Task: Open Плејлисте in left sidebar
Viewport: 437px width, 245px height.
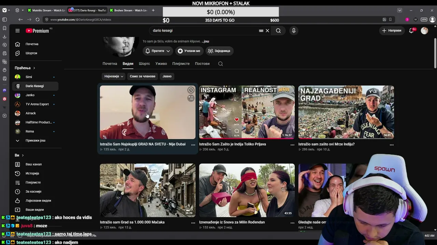Action: tap(35, 182)
